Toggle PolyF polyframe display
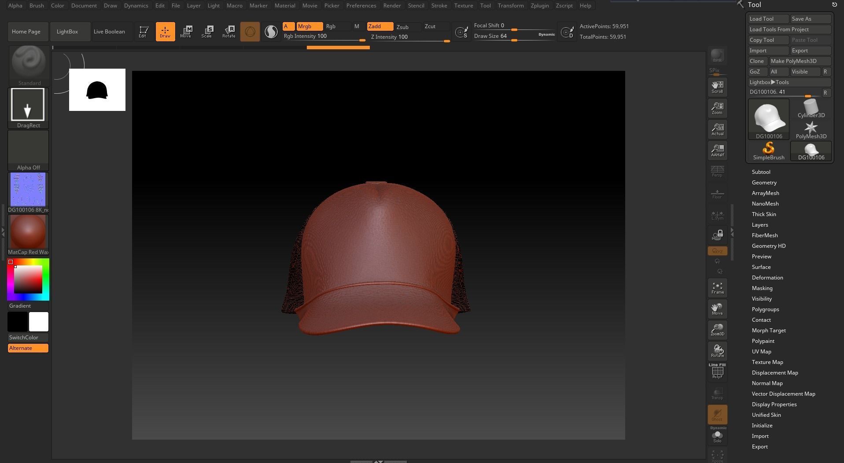844x463 pixels. pos(717,371)
